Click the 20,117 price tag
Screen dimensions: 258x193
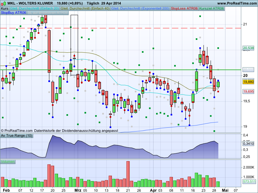[248, 70]
